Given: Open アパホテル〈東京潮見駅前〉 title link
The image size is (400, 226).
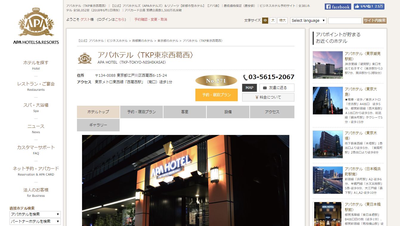Looking at the screenshot, I should (363, 56).
